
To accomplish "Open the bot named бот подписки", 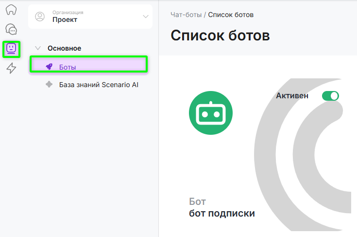I will pos(221,213).
